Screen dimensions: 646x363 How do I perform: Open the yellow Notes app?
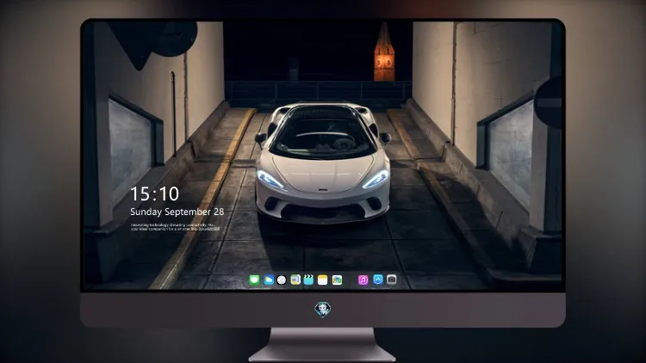click(323, 280)
